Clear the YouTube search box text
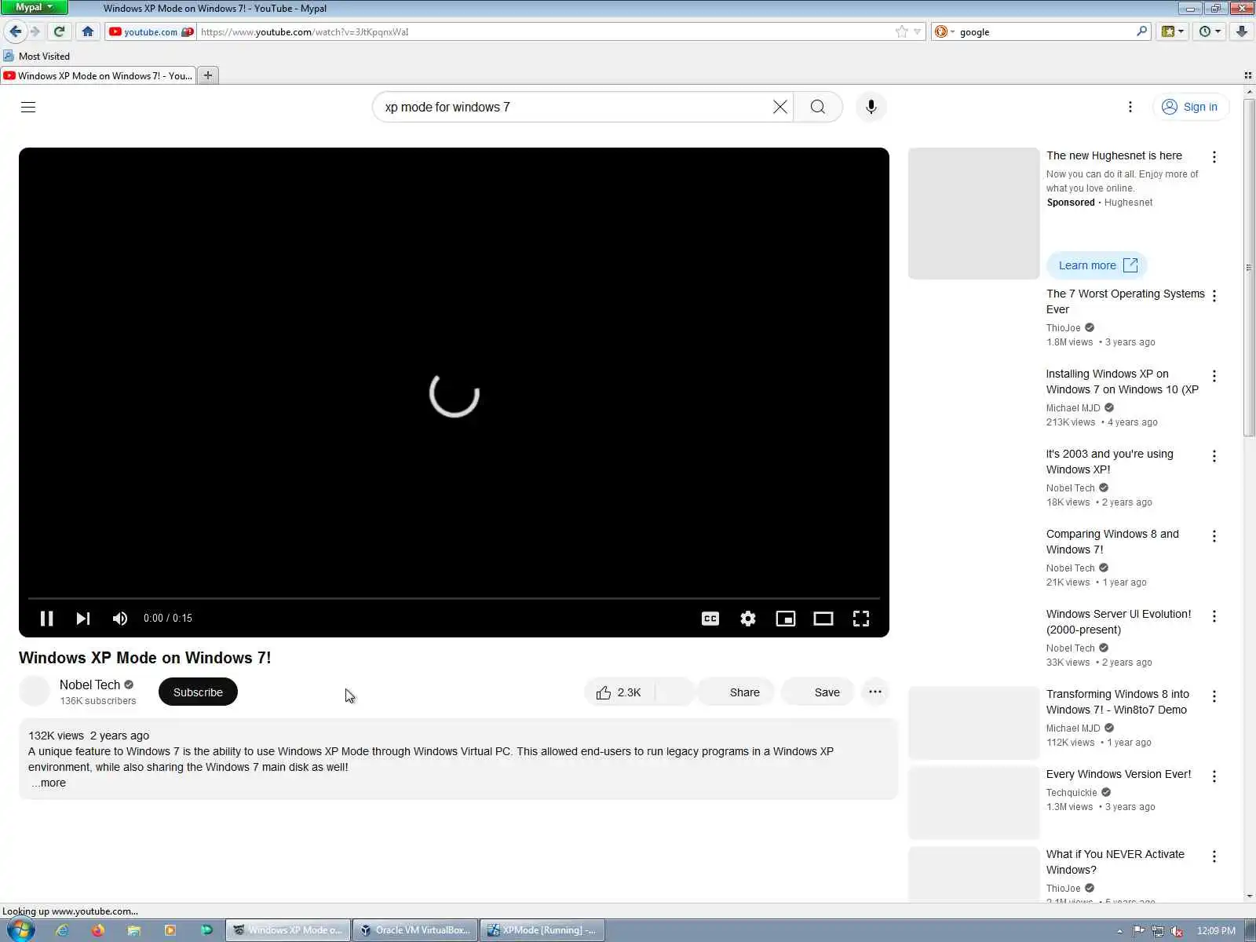1256x942 pixels. point(780,107)
